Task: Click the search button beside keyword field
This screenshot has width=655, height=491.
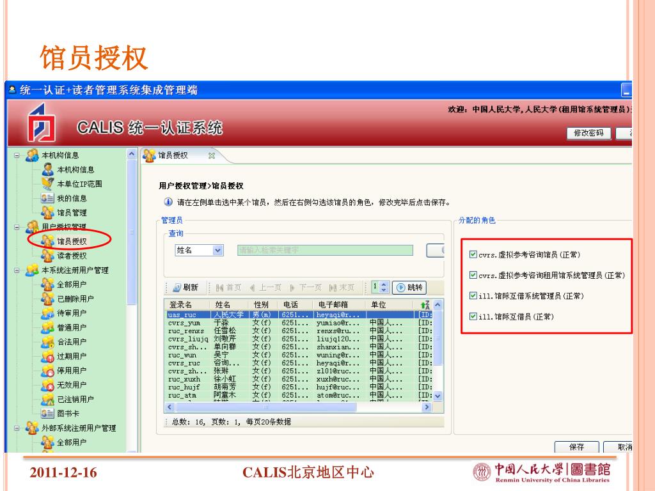Action: pos(435,250)
